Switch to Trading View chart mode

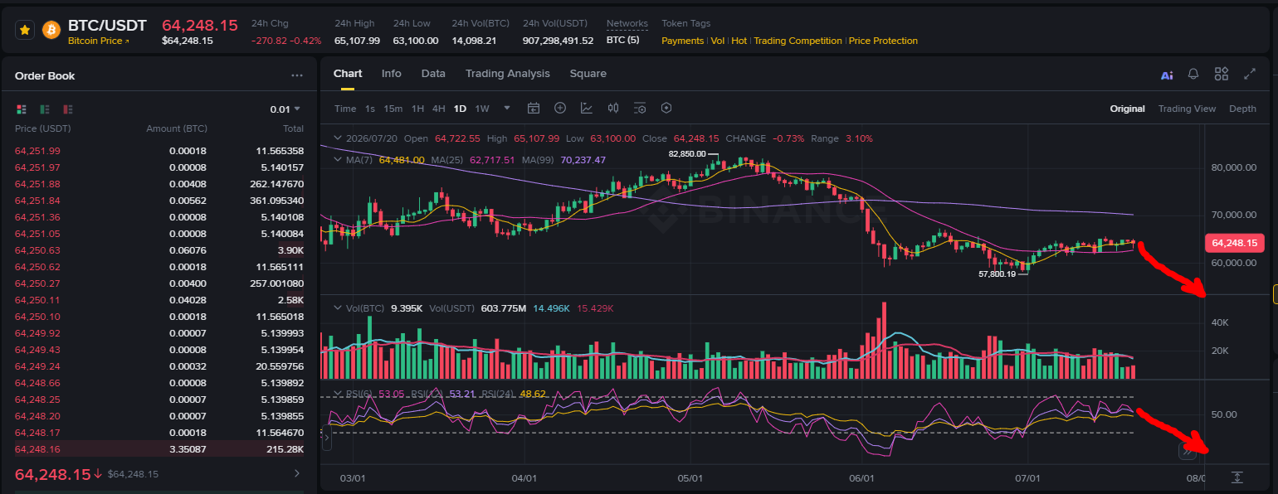click(x=1187, y=109)
